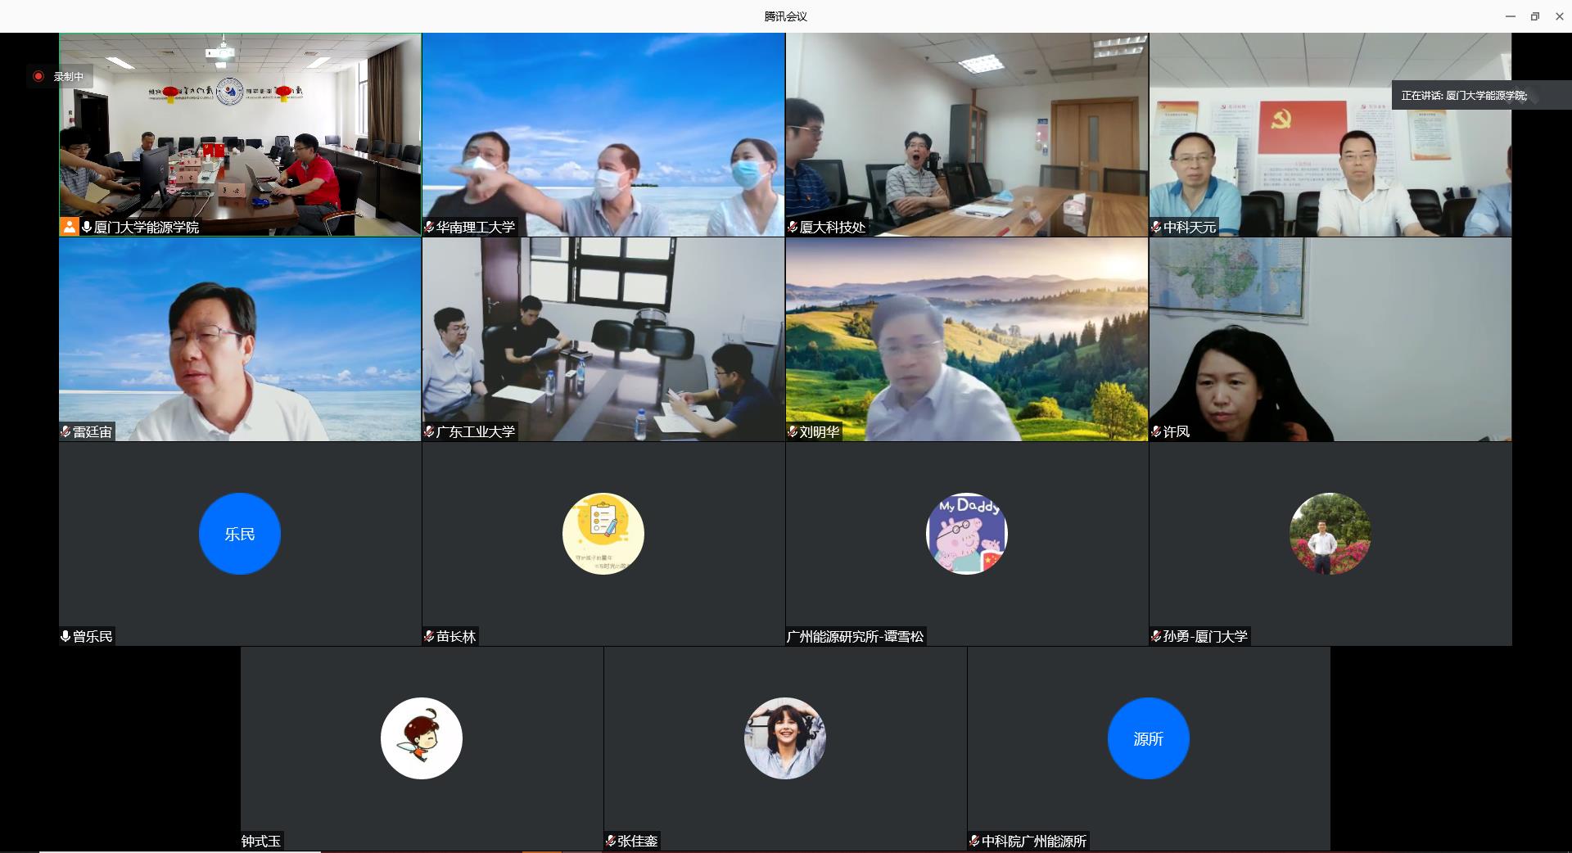Click the name label 钟式玉
Image resolution: width=1572 pixels, height=853 pixels.
(261, 841)
